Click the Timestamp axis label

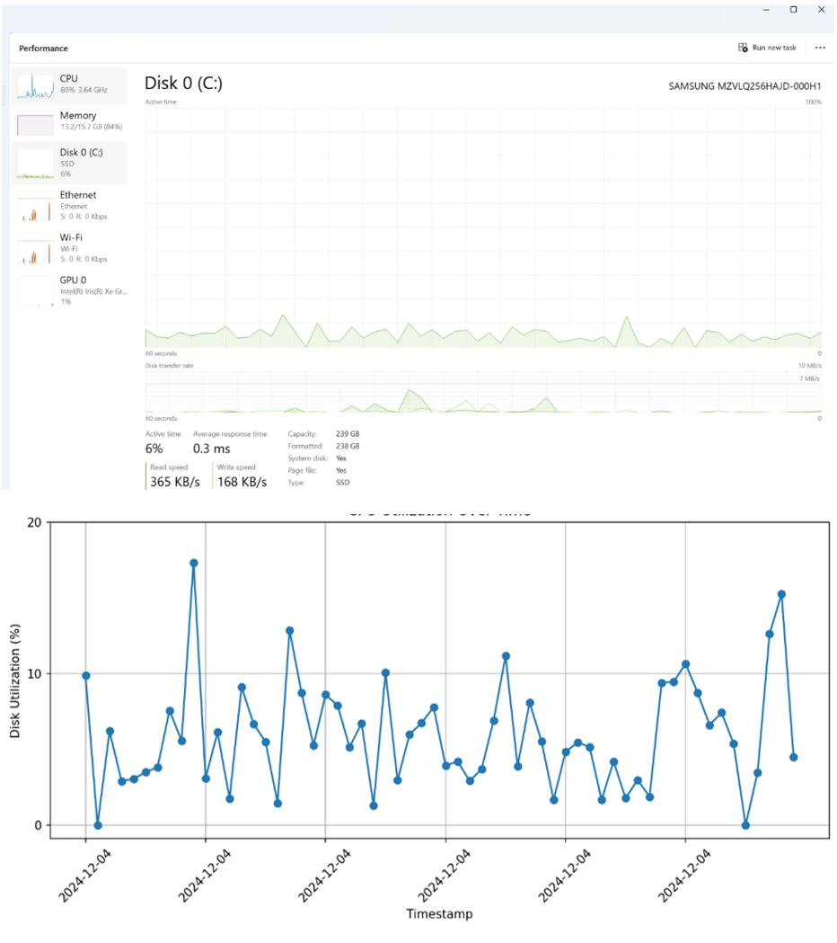tap(439, 913)
